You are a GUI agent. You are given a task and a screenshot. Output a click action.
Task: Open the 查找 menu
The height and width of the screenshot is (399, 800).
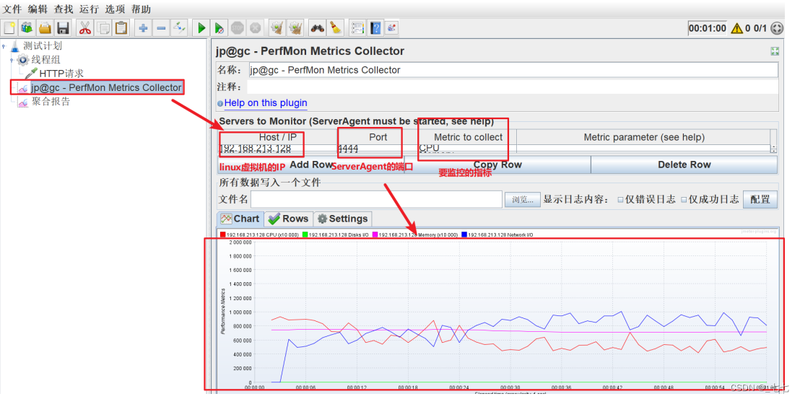coord(64,9)
